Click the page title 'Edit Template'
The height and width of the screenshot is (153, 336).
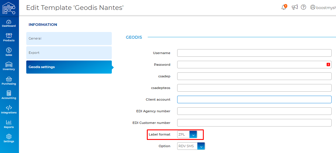[x=75, y=8]
